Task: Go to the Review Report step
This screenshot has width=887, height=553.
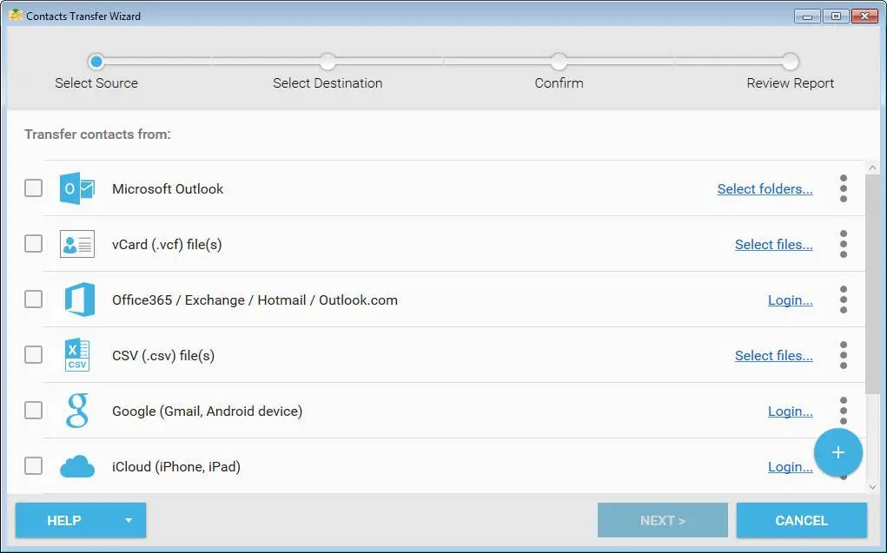Action: click(791, 61)
